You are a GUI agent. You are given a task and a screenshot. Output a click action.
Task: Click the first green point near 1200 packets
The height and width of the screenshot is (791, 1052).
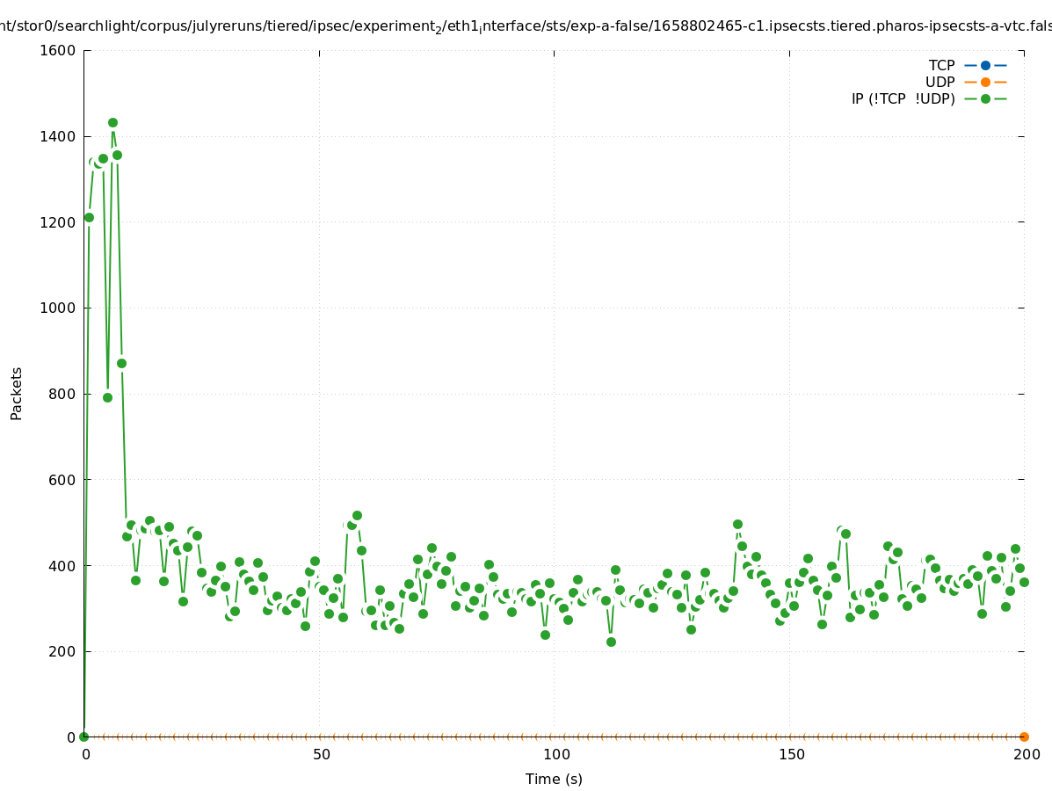[89, 217]
